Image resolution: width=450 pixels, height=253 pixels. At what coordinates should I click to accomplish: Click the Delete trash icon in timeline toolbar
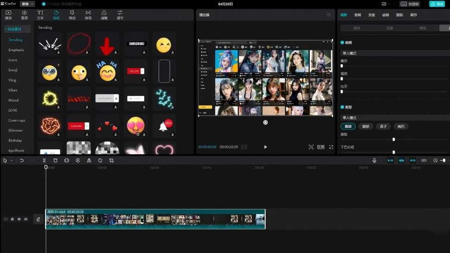pos(55,160)
